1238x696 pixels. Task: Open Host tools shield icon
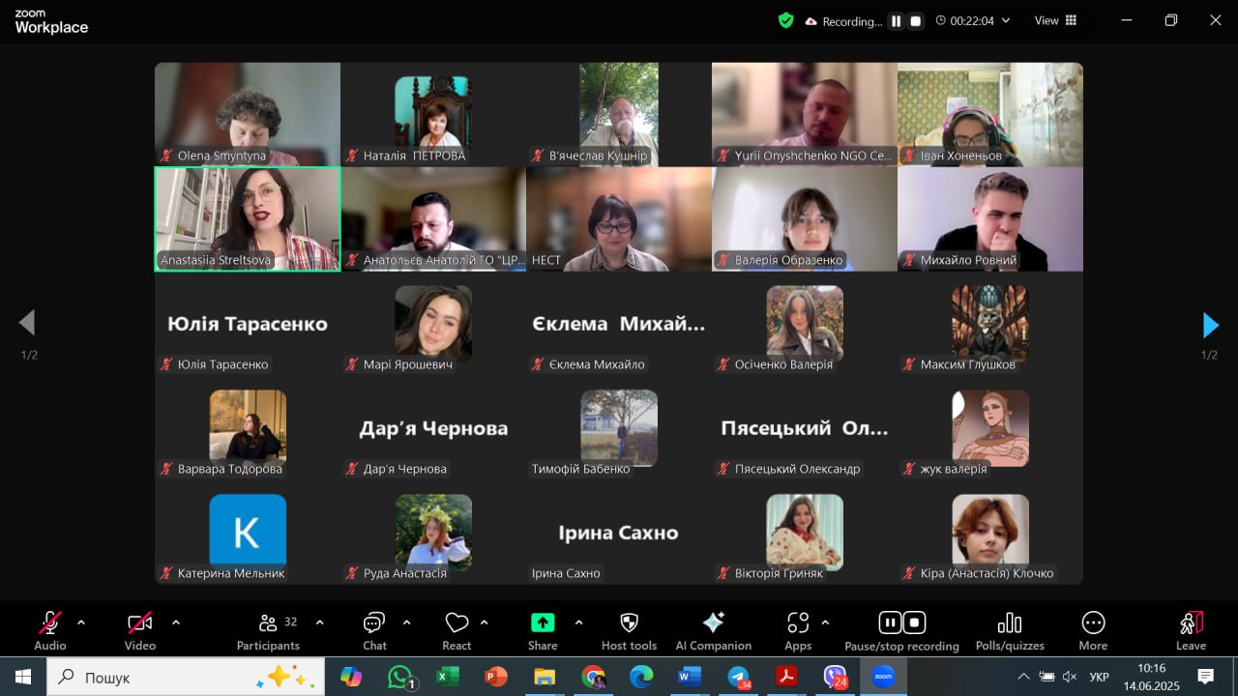point(629,629)
